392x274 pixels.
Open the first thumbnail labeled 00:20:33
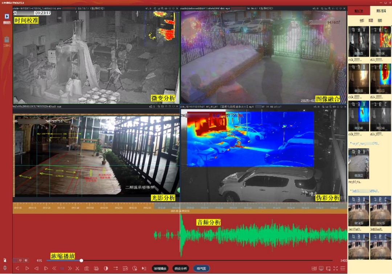tap(359, 44)
